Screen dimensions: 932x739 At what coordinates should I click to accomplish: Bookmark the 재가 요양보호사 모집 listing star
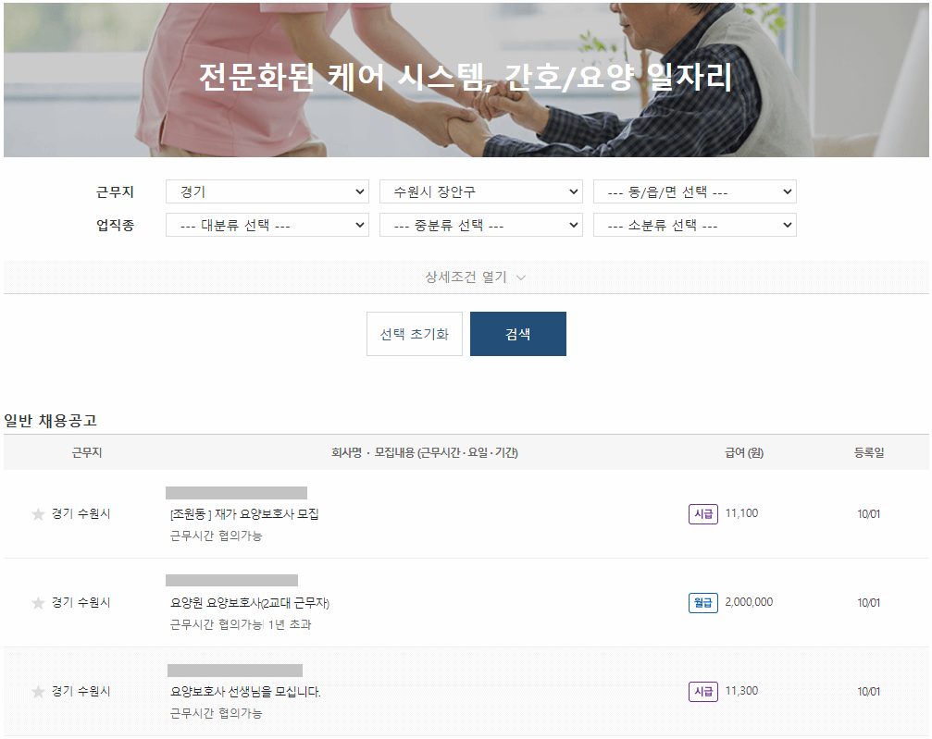[38, 514]
